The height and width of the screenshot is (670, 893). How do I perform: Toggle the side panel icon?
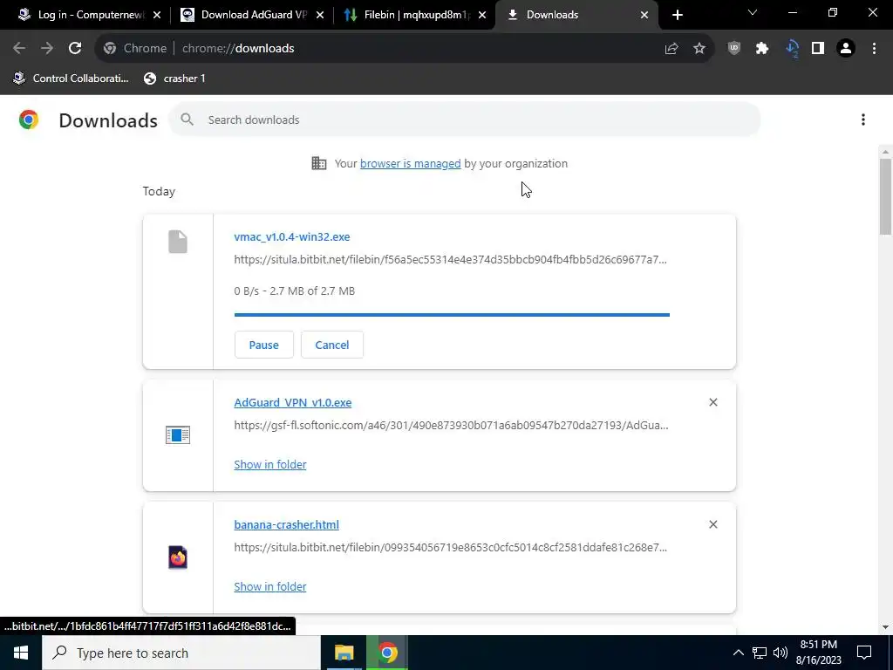[818, 49]
